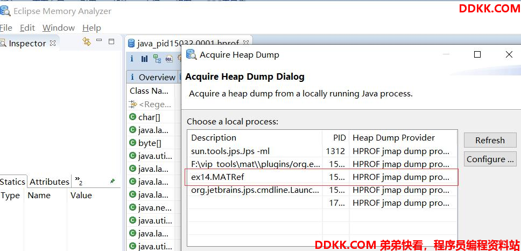
Task: Select the F:\vip_tools\mat plugins process row
Action: [322, 164]
